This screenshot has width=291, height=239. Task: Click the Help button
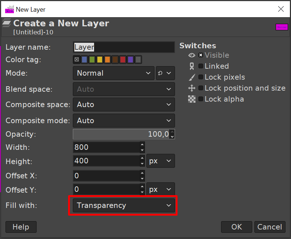coord(21,227)
